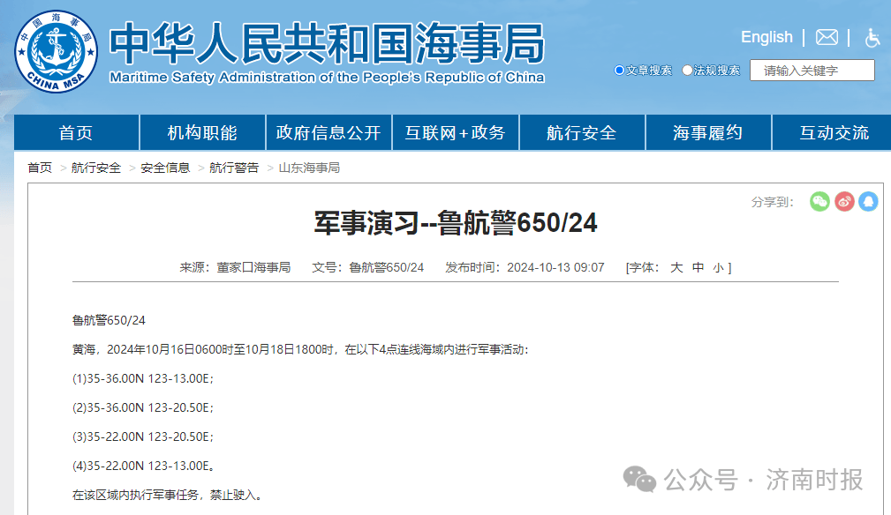
Task: Open the 机构职能 menu item
Action: click(202, 133)
